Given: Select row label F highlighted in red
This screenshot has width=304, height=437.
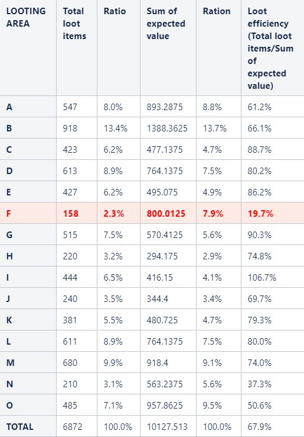Looking at the screenshot, I should 9,214.
